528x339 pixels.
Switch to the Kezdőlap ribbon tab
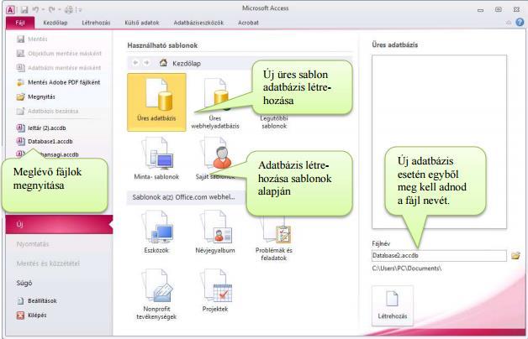55,23
